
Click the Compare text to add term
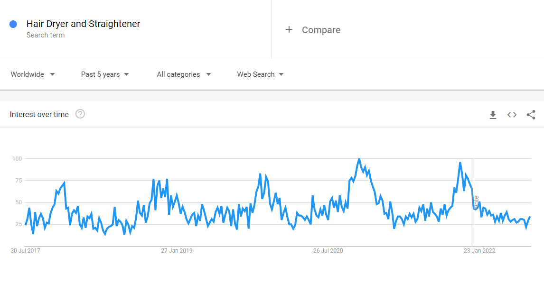(x=321, y=30)
